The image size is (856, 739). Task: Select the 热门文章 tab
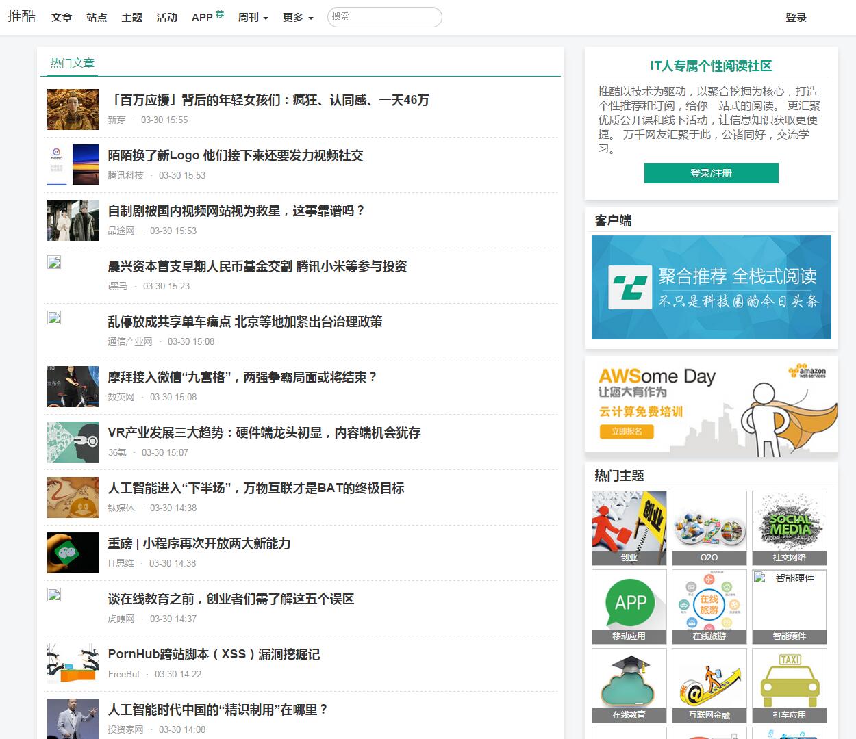[x=72, y=64]
